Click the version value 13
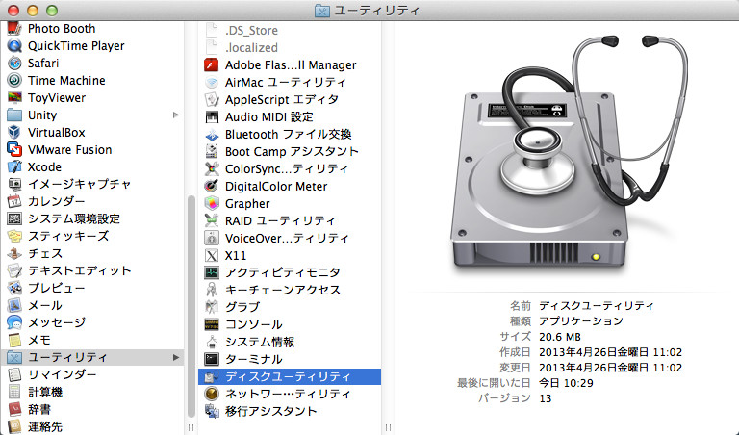 tap(546, 398)
